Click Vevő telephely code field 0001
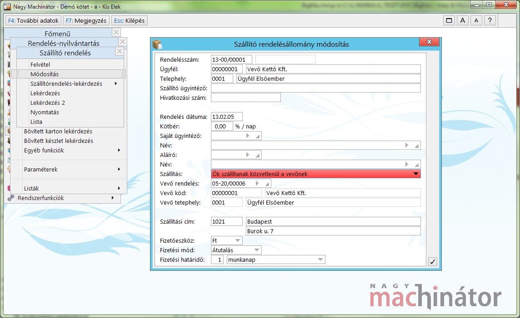 coord(227,202)
